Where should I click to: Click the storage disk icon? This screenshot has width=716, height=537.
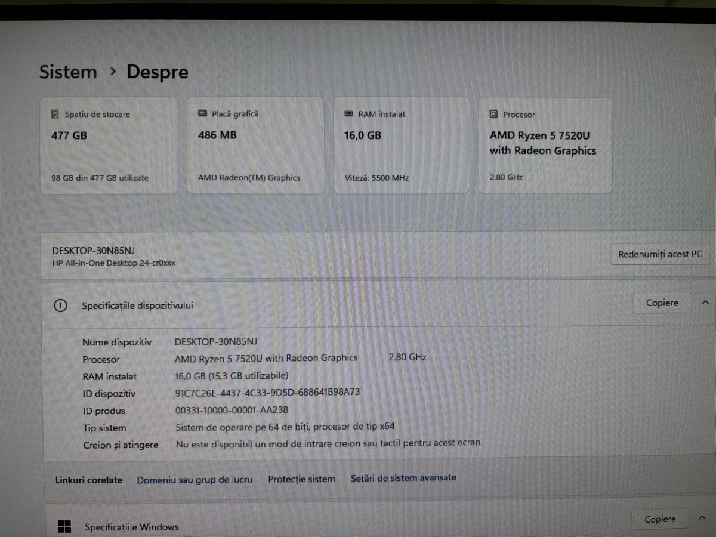(55, 114)
